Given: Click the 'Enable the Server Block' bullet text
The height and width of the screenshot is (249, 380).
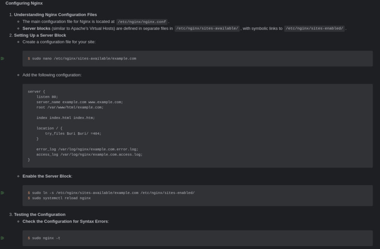Looking at the screenshot, I should tap(47, 176).
